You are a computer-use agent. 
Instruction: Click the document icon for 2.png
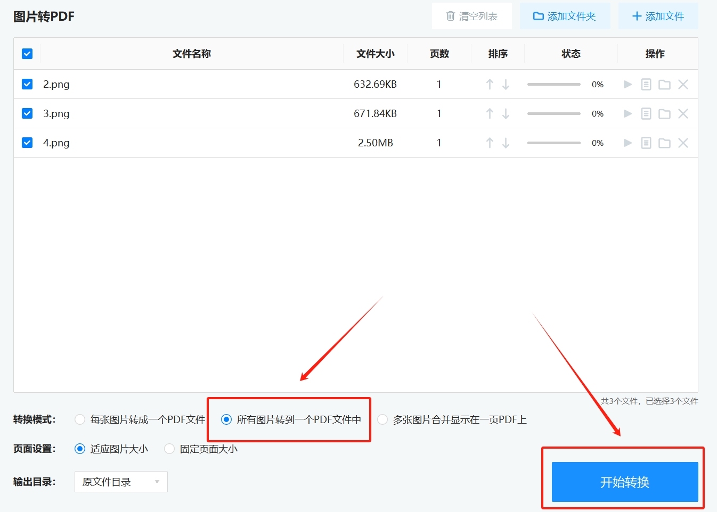[x=646, y=84]
